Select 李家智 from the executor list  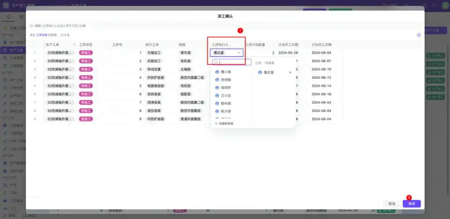(x=226, y=80)
